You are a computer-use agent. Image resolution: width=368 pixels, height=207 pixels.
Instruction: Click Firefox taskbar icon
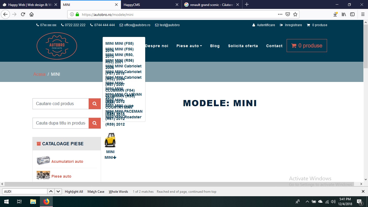point(46,202)
